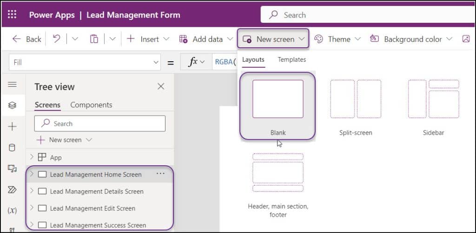Switch to the Screens tab
This screenshot has height=233, width=476.
pos(47,105)
